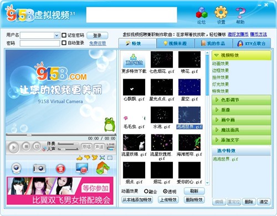
Task: Open the 免费注册 registration link
Action: (x=98, y=43)
